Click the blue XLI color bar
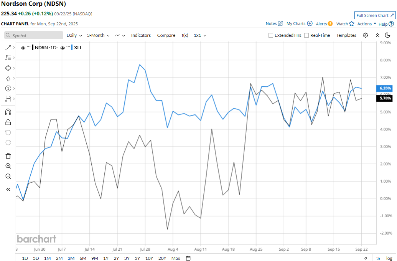 pyautogui.click(x=72, y=47)
